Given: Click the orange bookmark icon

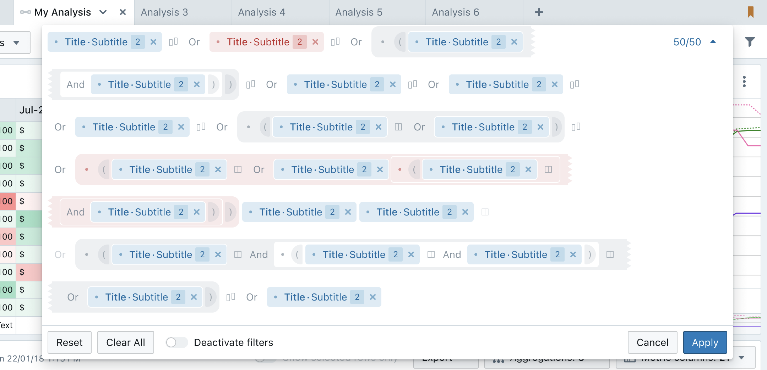Looking at the screenshot, I should pos(750,12).
